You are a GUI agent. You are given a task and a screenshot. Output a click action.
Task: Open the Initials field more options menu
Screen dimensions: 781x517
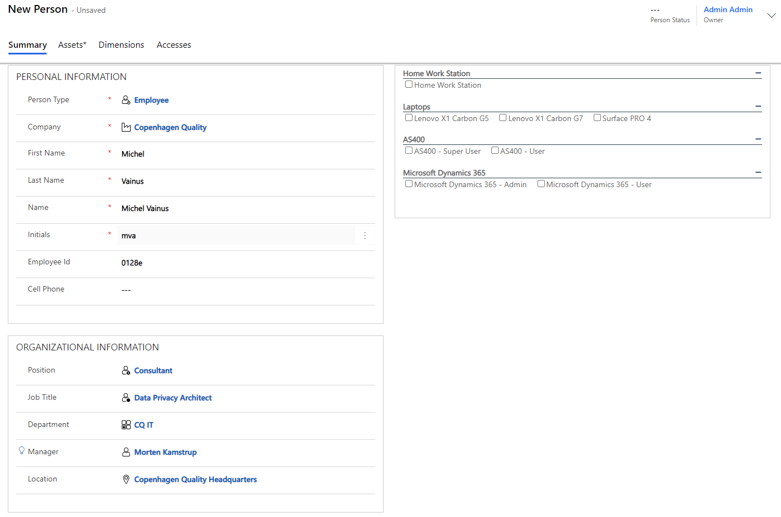coord(365,235)
